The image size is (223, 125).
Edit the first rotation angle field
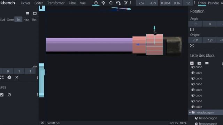click(x=195, y=24)
